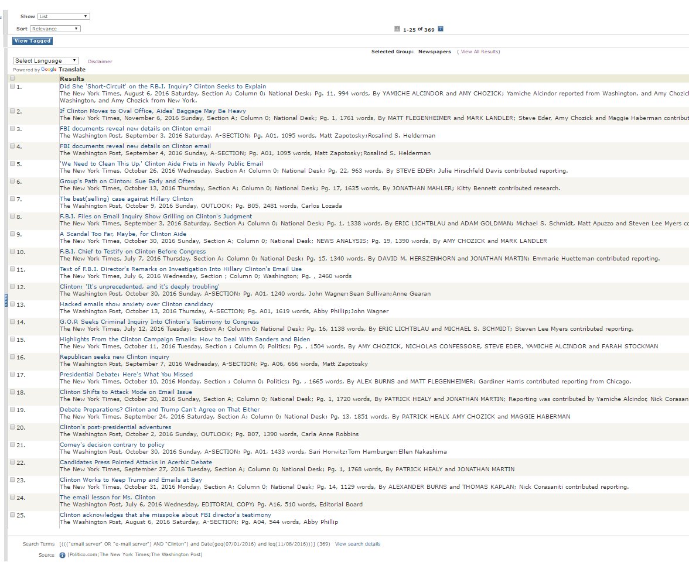Open 'Hacked emails show anxiety over Clinton candidacy'
This screenshot has height=569, width=689.
point(136,304)
